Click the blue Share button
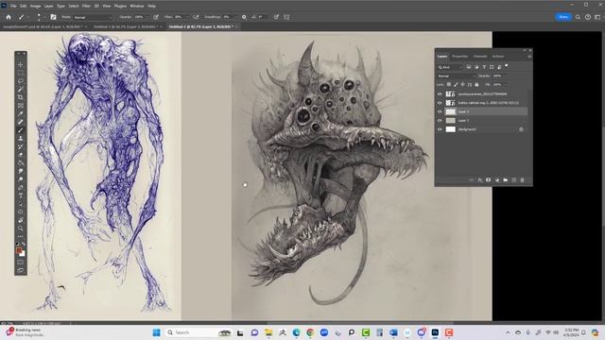Screen dimensions: 605x340 click(x=563, y=17)
